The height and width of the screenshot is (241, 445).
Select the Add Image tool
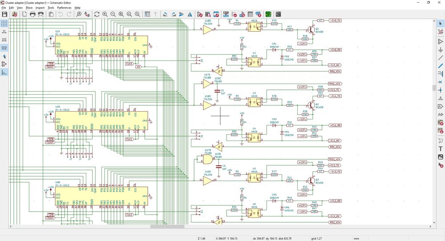click(441, 157)
